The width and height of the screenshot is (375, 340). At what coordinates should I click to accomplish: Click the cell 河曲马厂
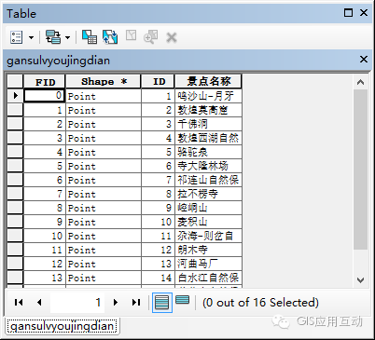pos(208,264)
